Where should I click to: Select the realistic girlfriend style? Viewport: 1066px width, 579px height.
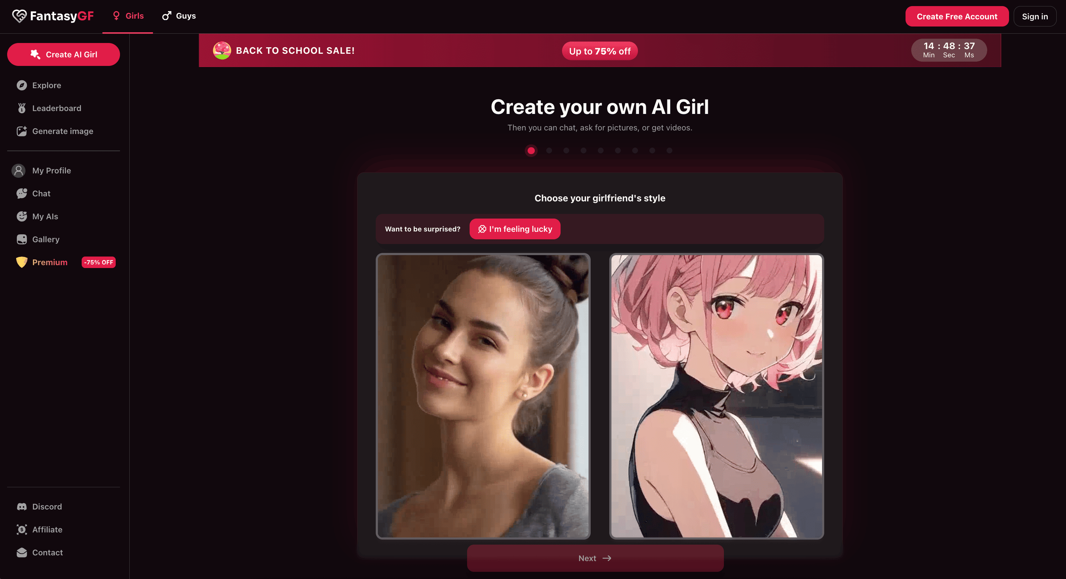coord(483,397)
